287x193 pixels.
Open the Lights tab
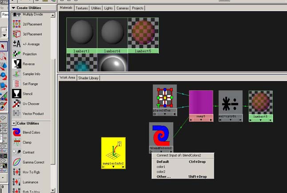tap(108, 8)
